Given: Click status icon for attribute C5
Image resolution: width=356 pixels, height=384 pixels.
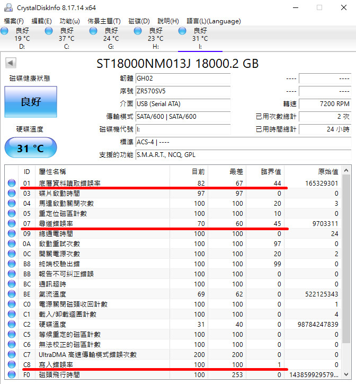Looking at the screenshot, I should pyautogui.click(x=12, y=334).
